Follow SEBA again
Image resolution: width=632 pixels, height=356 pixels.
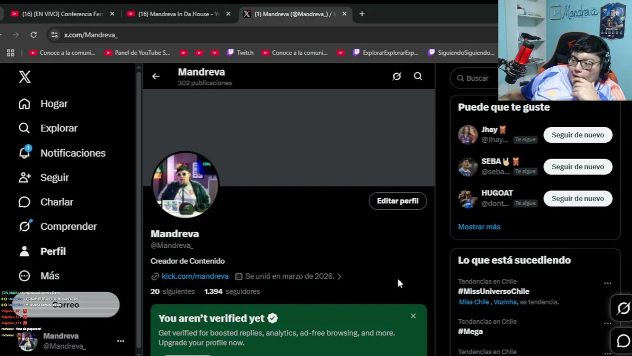pos(578,167)
